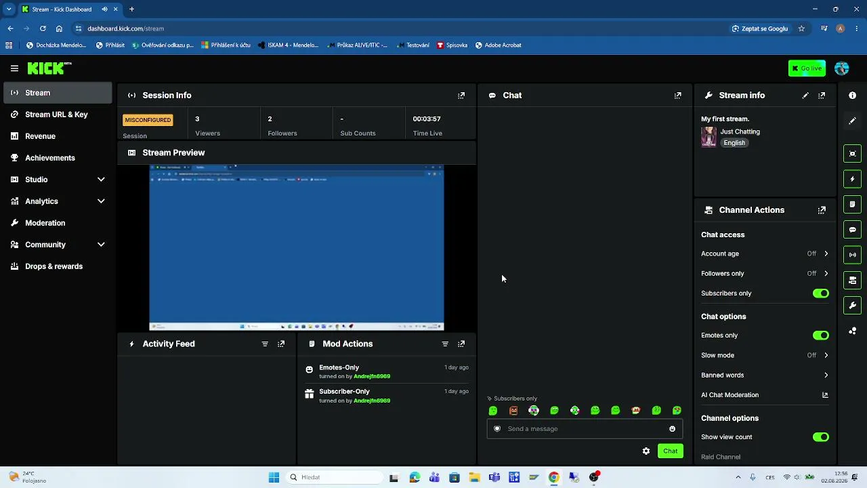Open Slow mode settings
The height and width of the screenshot is (488, 867).
pyautogui.click(x=765, y=355)
